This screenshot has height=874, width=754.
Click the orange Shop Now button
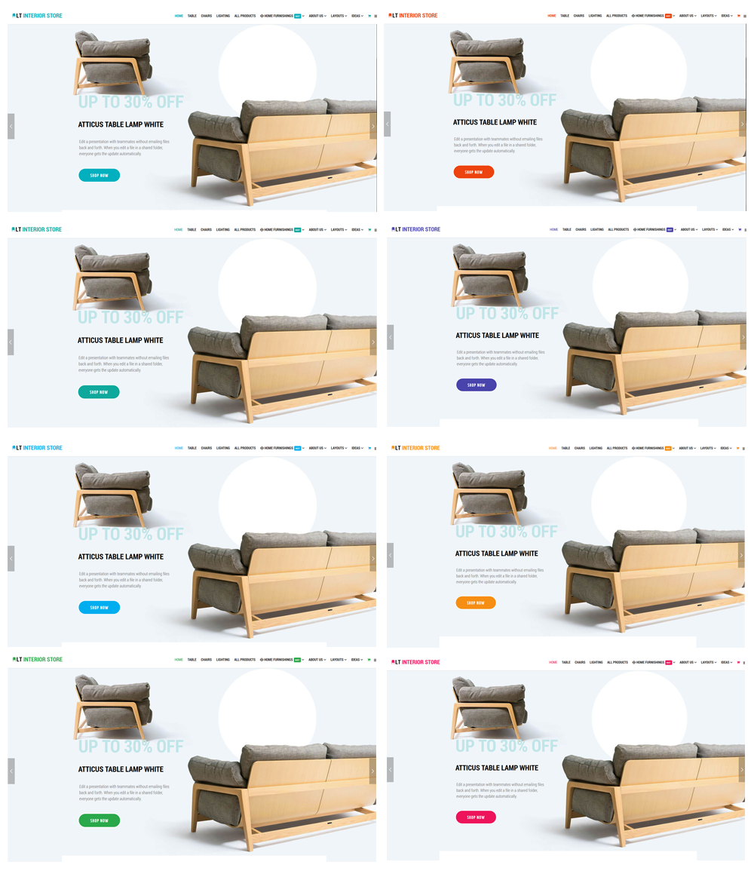pyautogui.click(x=475, y=603)
